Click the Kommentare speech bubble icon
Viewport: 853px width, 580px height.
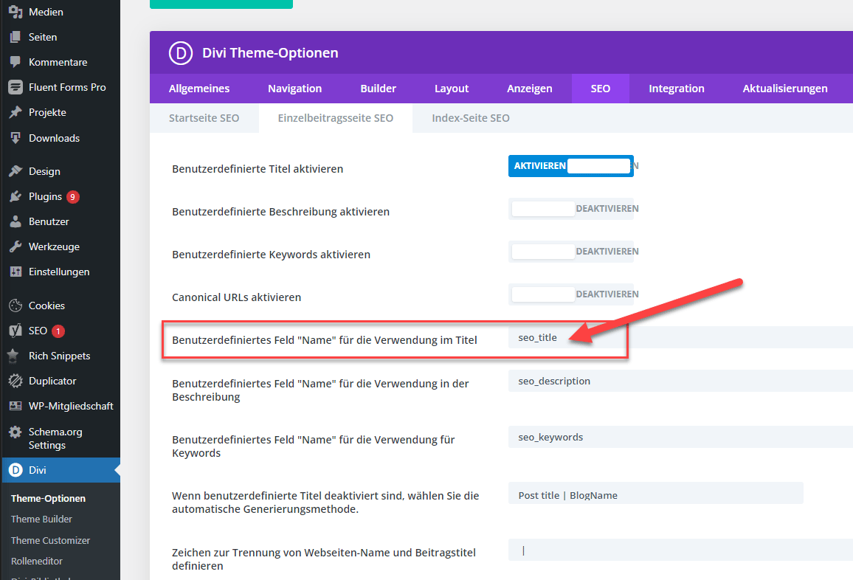(x=15, y=62)
